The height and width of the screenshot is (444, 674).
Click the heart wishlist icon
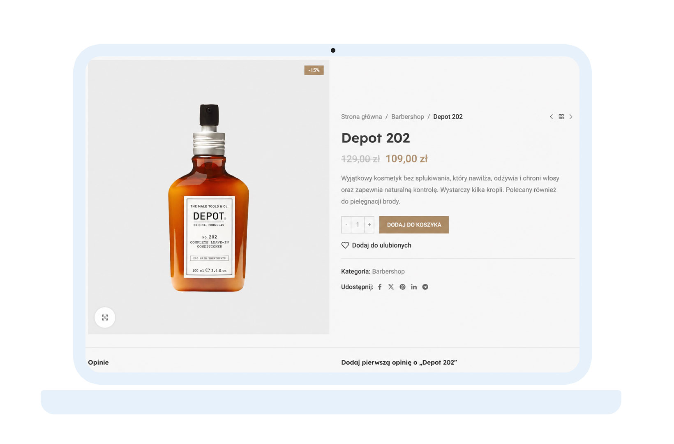pyautogui.click(x=345, y=245)
